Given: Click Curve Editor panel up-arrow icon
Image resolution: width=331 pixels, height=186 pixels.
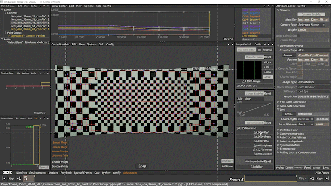Looking at the screenshot, I should pos(265,6).
